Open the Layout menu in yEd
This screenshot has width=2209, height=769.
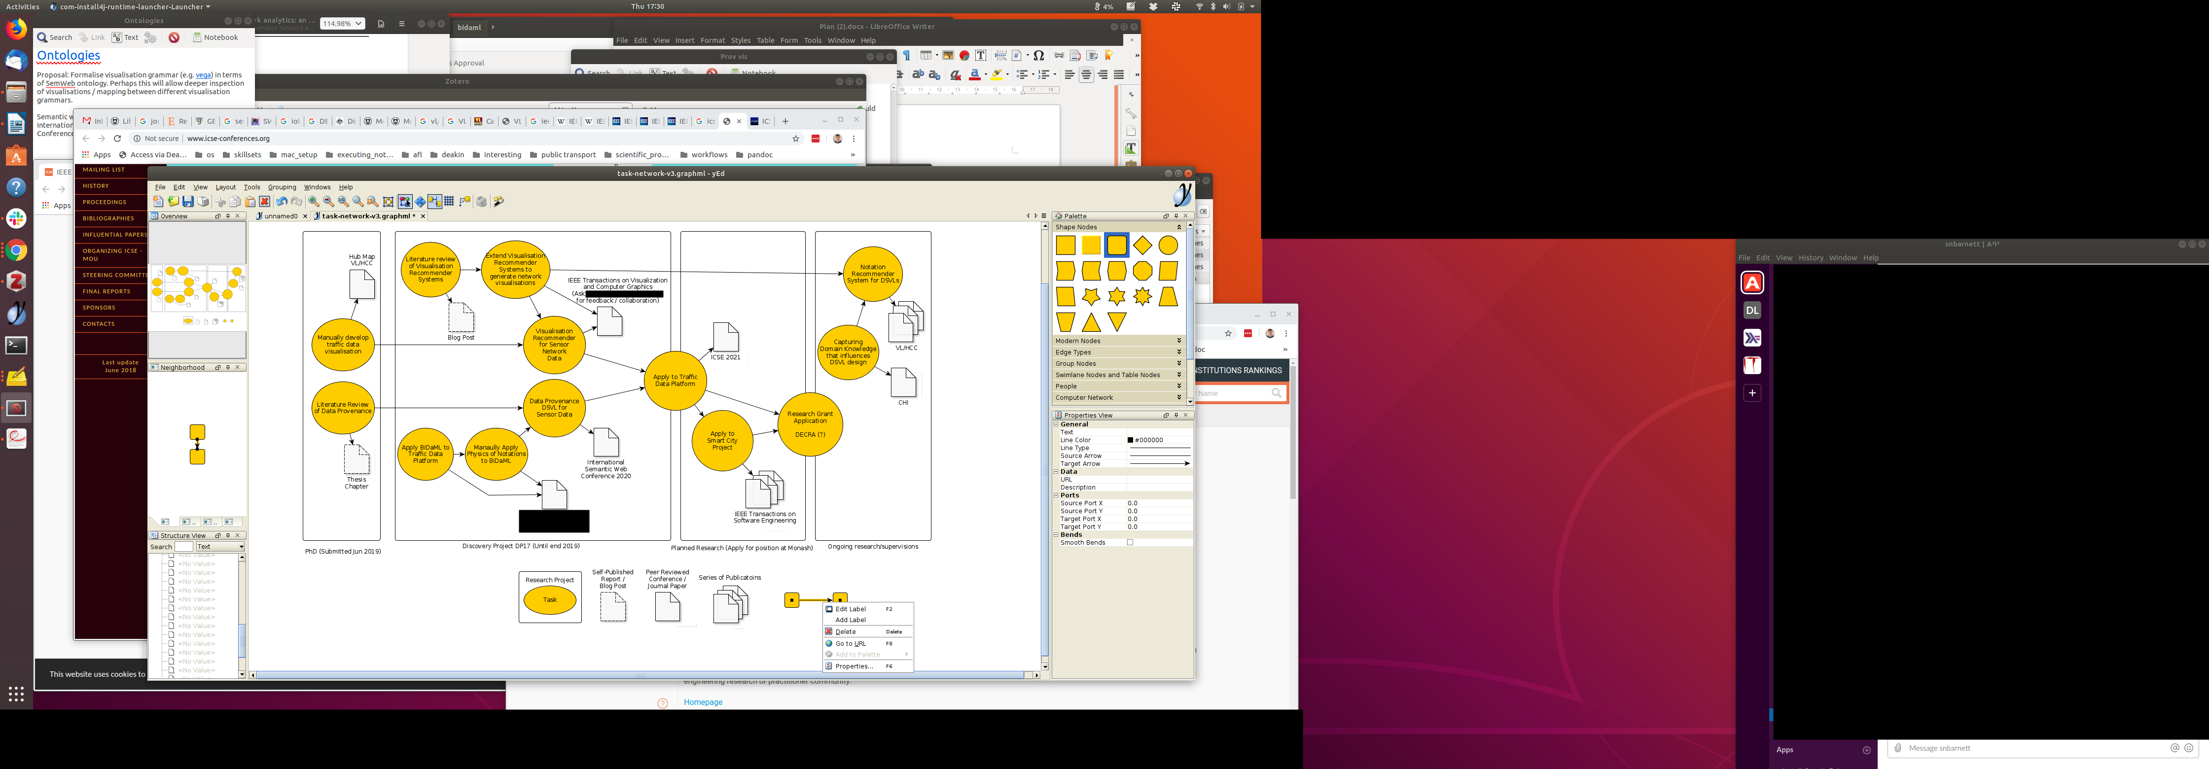point(225,187)
